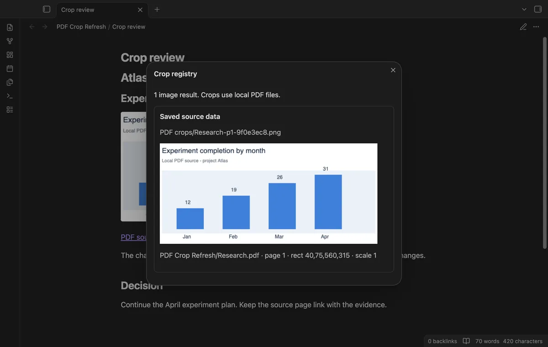
Task: Open templates copy icon in ribbon
Action: pyautogui.click(x=10, y=82)
